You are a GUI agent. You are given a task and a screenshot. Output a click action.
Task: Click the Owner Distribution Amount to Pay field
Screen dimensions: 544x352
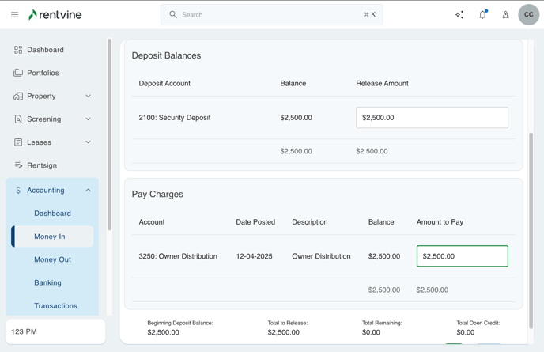[x=462, y=256]
